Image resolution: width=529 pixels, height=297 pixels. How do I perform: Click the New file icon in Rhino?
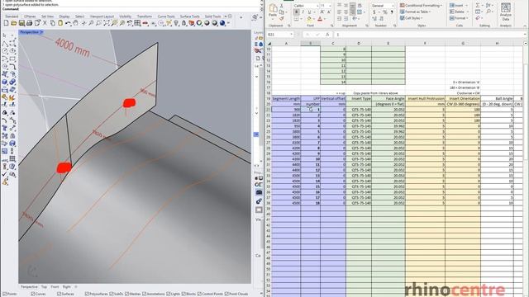(6, 23)
